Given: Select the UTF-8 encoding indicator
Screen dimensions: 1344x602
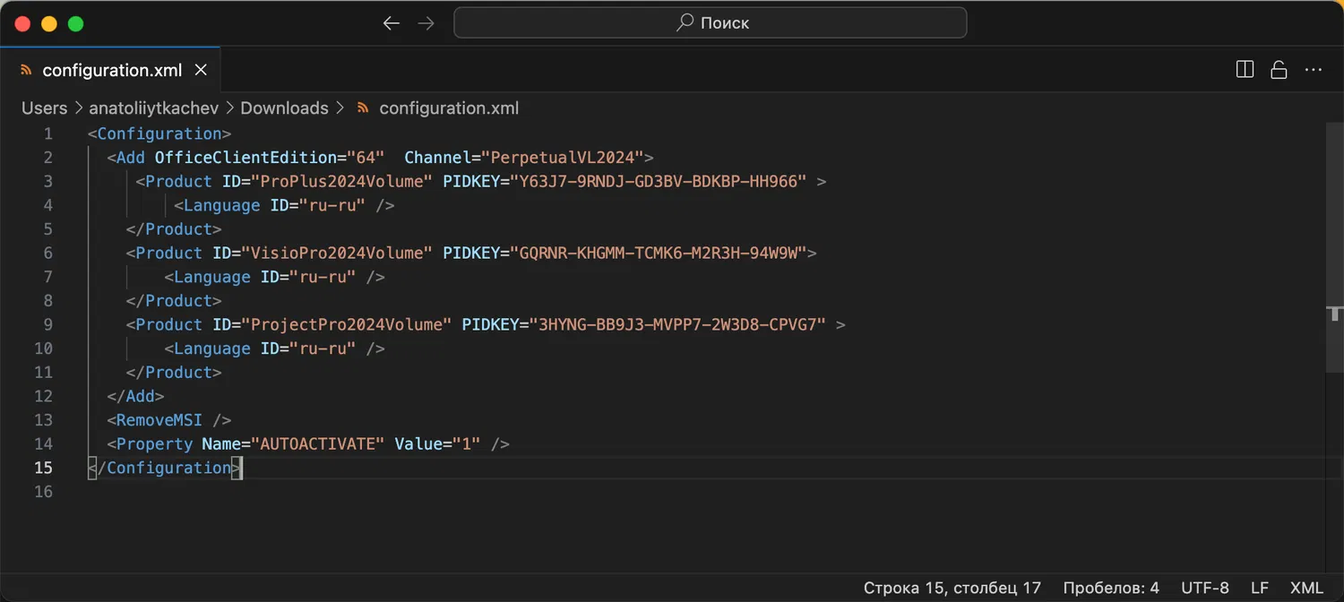Looking at the screenshot, I should point(1205,588).
